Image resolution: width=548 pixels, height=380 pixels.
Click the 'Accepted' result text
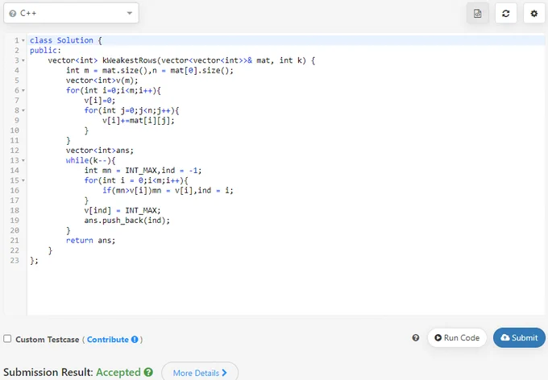pos(118,372)
